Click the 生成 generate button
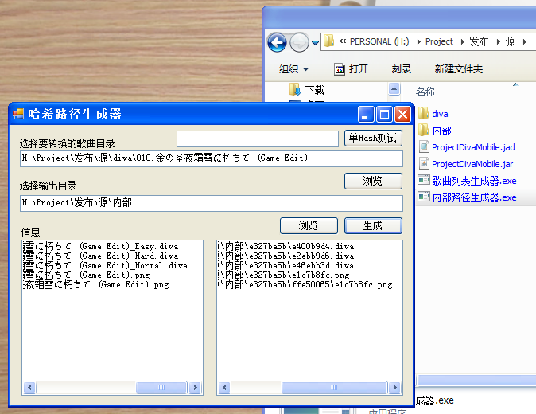This screenshot has width=536, height=414. tap(373, 226)
